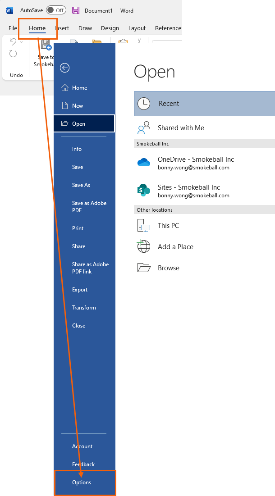The width and height of the screenshot is (275, 496).
Task: Select New in the Backstage sidebar
Action: pyautogui.click(x=84, y=106)
